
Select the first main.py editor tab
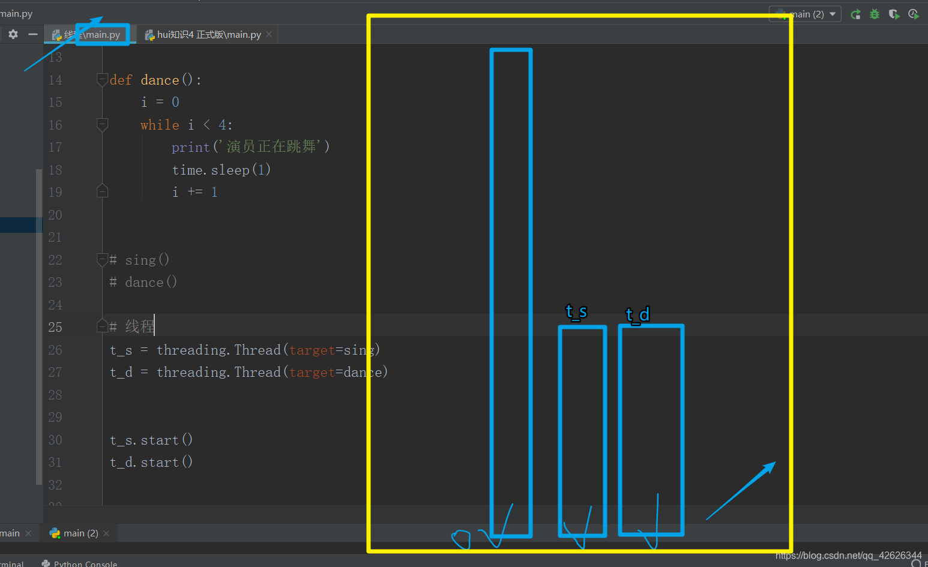pos(89,35)
